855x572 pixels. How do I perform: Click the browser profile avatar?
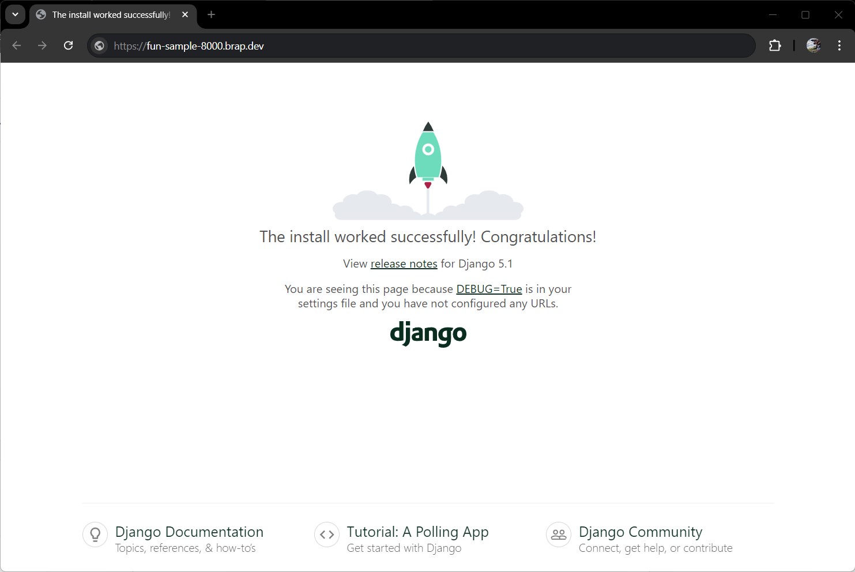pyautogui.click(x=813, y=46)
